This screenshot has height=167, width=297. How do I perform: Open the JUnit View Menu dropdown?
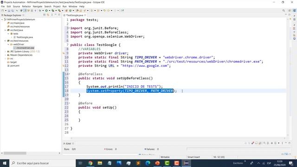pos(282,143)
